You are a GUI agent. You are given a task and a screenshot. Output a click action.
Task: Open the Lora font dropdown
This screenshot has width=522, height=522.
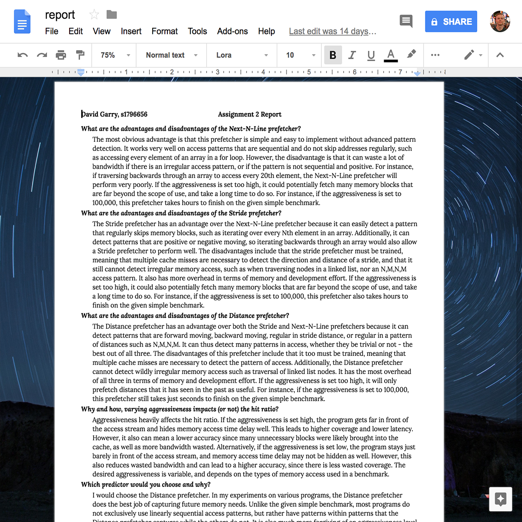241,55
